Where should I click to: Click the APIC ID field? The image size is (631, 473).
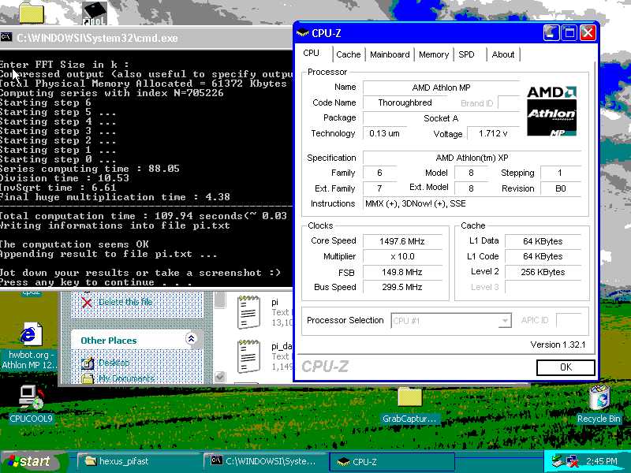[x=569, y=321]
